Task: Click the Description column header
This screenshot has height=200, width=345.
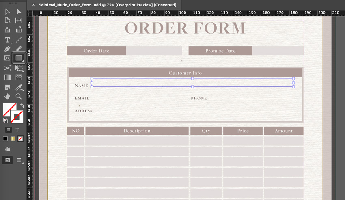Action: (x=137, y=131)
